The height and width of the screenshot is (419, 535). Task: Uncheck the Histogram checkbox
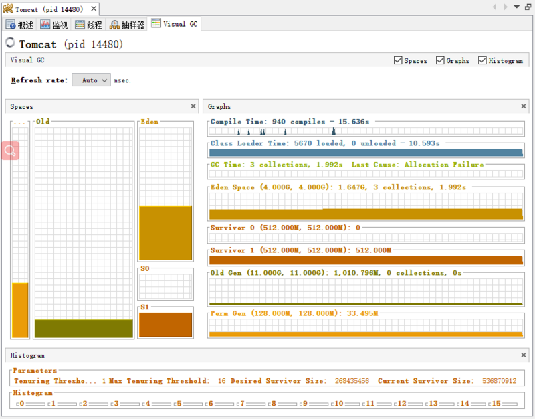click(x=482, y=60)
